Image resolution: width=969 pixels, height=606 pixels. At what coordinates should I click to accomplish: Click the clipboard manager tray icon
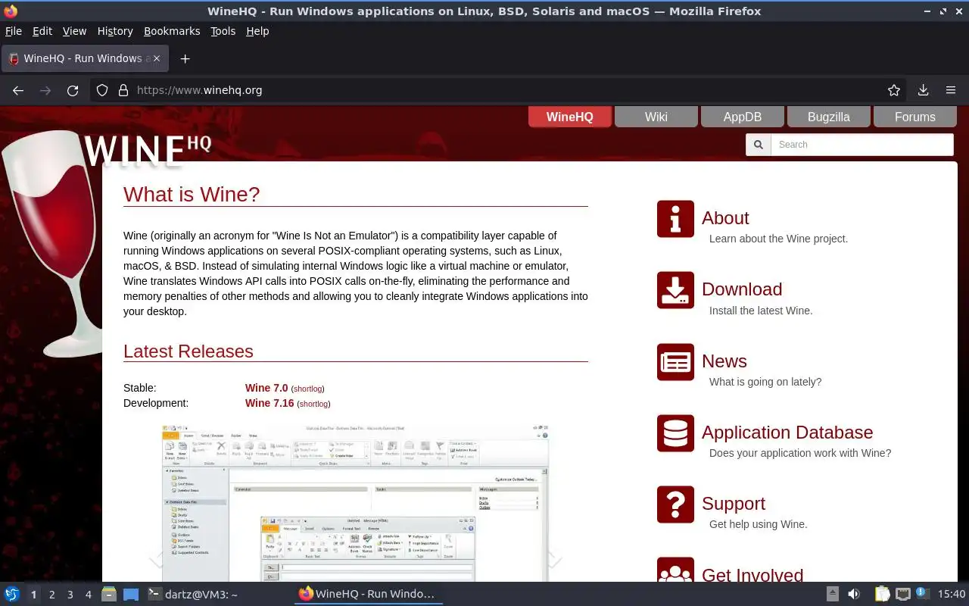[x=882, y=594]
